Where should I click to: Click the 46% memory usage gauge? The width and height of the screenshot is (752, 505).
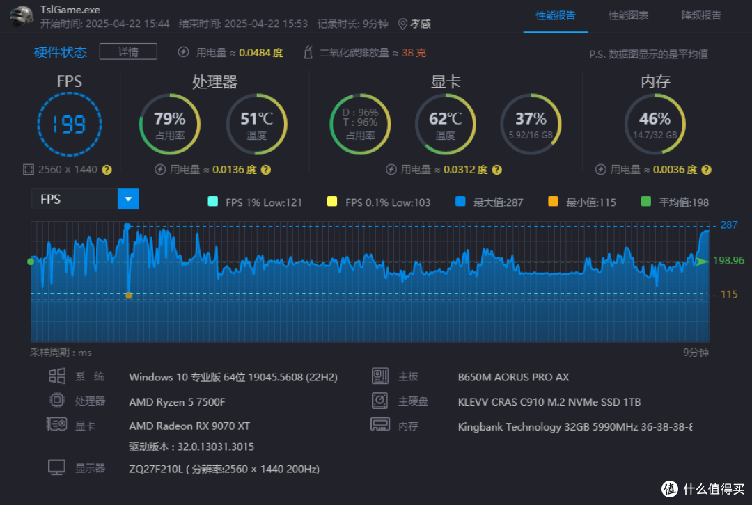point(655,124)
